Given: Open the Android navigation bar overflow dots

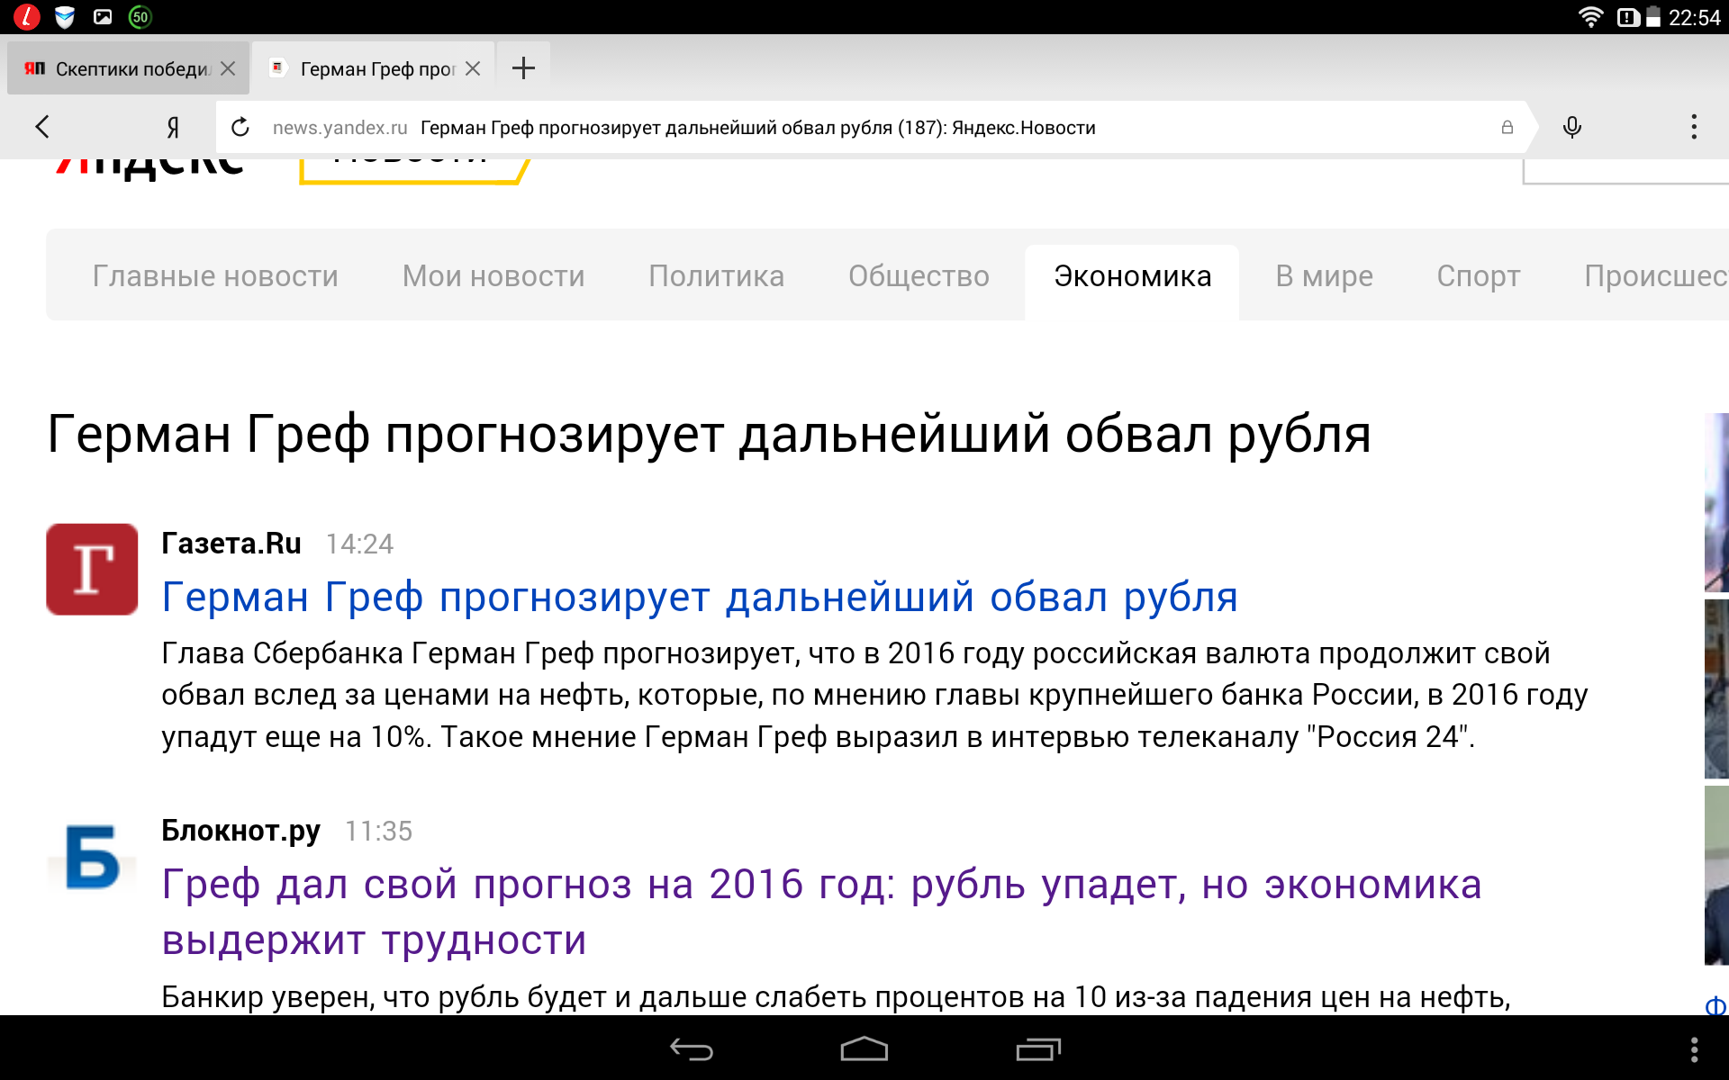Looking at the screenshot, I should (1694, 1049).
